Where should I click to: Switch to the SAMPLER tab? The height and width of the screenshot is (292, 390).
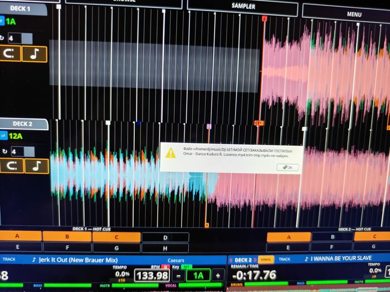(243, 7)
